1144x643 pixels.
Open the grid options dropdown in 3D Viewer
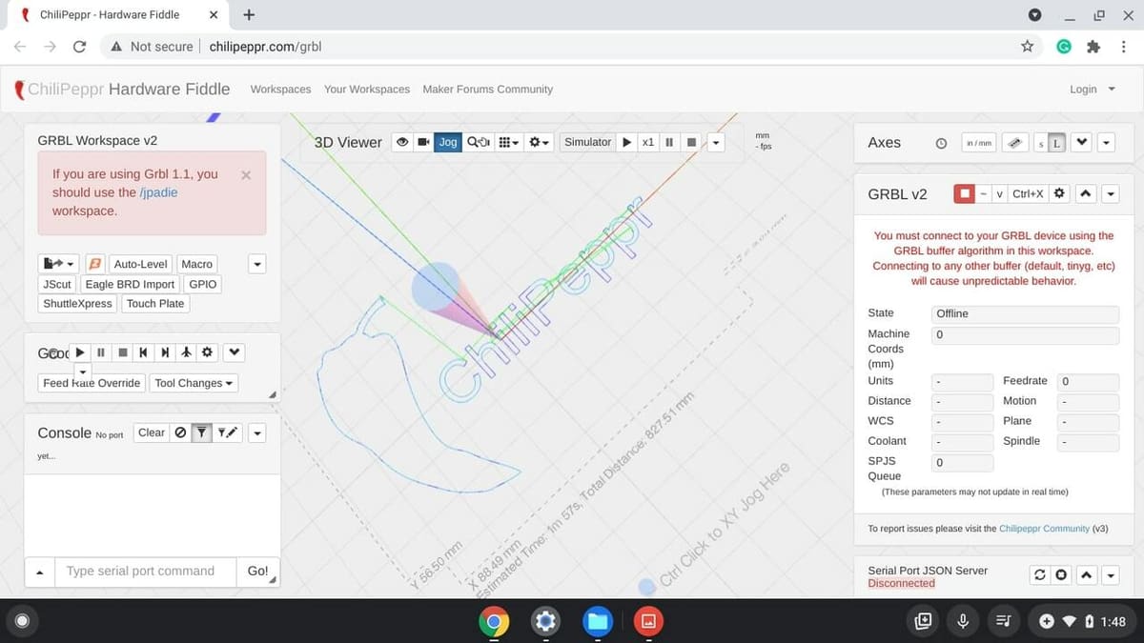coord(509,142)
